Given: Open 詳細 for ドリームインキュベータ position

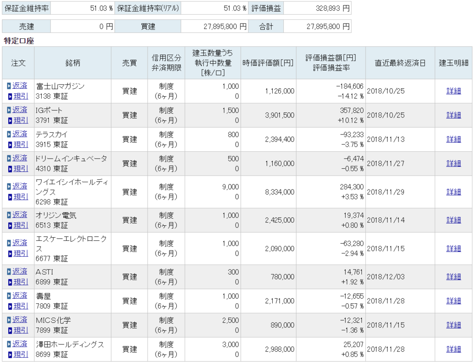Looking at the screenshot, I should [454, 163].
